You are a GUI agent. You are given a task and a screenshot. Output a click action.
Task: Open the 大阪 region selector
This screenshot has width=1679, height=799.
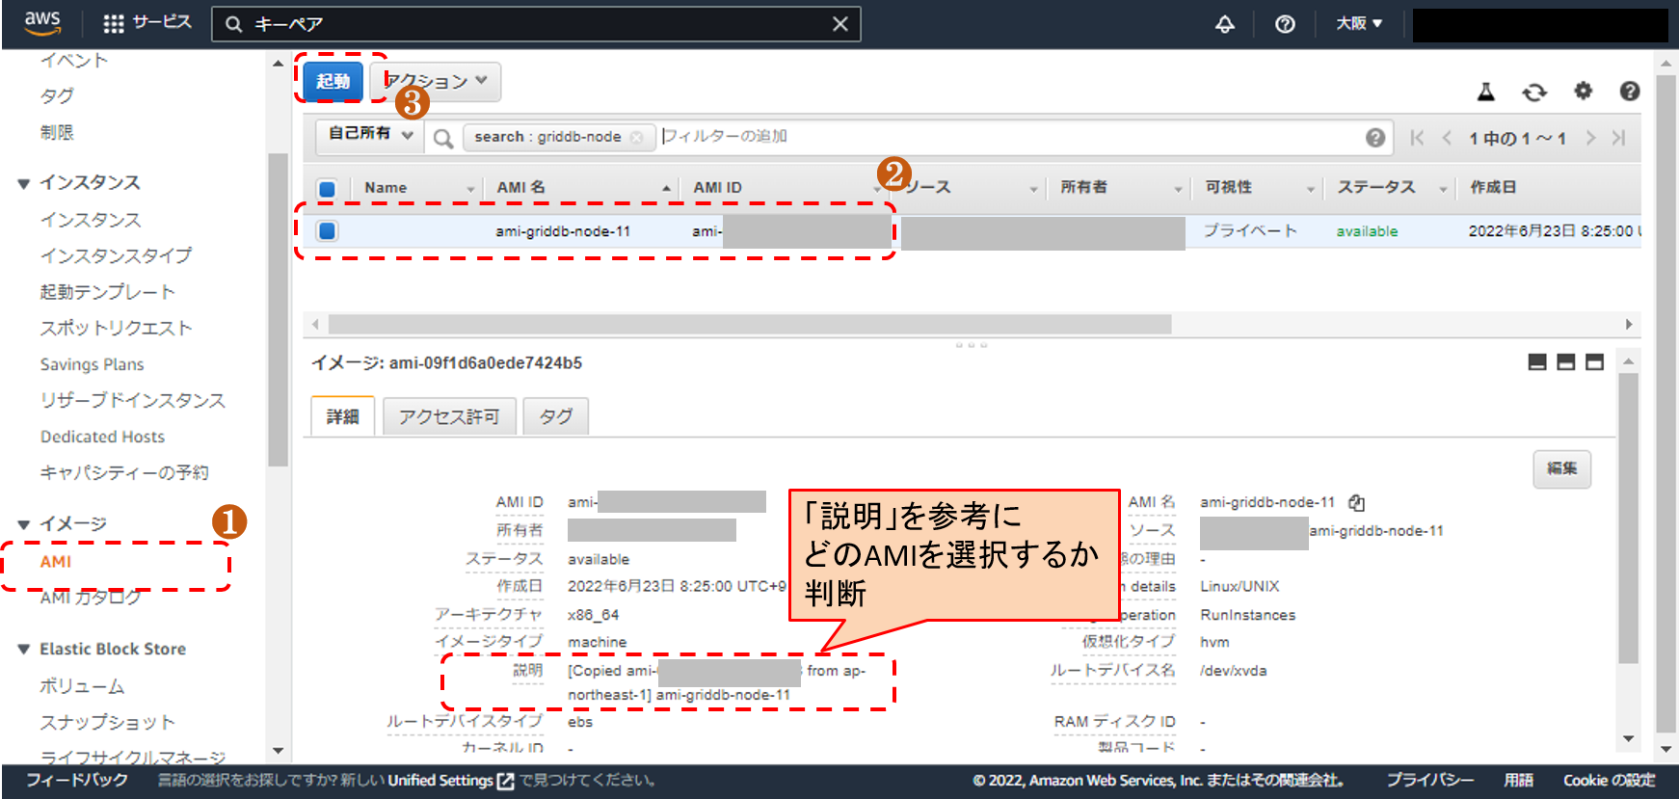point(1358,24)
